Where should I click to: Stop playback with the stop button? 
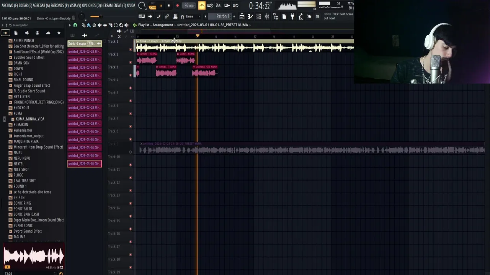[x=168, y=6]
